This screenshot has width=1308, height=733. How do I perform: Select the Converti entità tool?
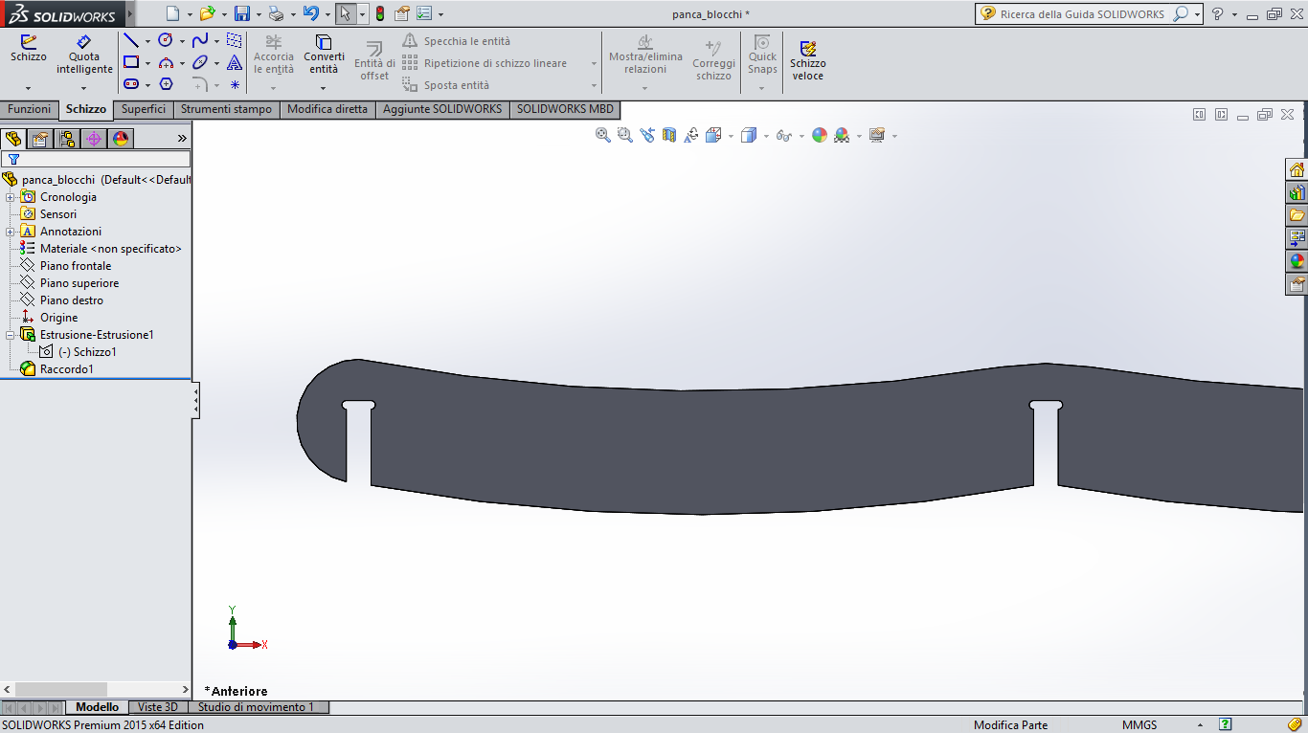pyautogui.click(x=324, y=55)
